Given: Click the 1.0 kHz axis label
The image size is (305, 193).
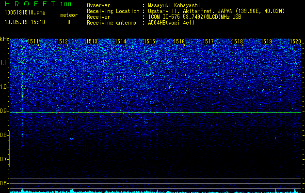Looking at the screenshot, I should point(4,87).
